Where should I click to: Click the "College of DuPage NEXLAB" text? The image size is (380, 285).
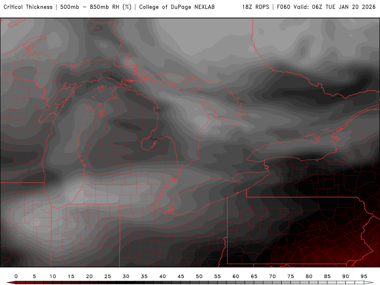[x=177, y=7]
